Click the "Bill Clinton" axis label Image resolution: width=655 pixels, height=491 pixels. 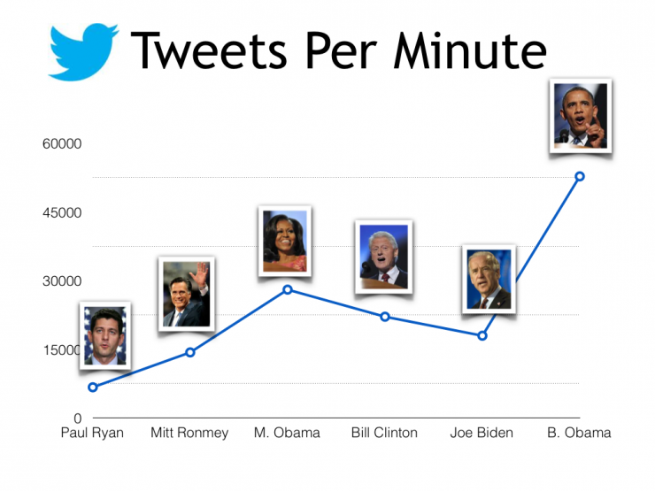pyautogui.click(x=385, y=433)
